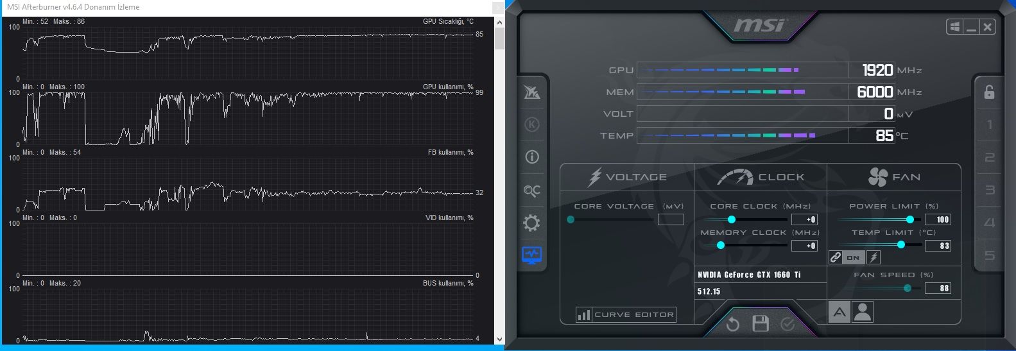Toggle temp priority lightning icon
The width and height of the screenshot is (1016, 351).
coord(874,257)
